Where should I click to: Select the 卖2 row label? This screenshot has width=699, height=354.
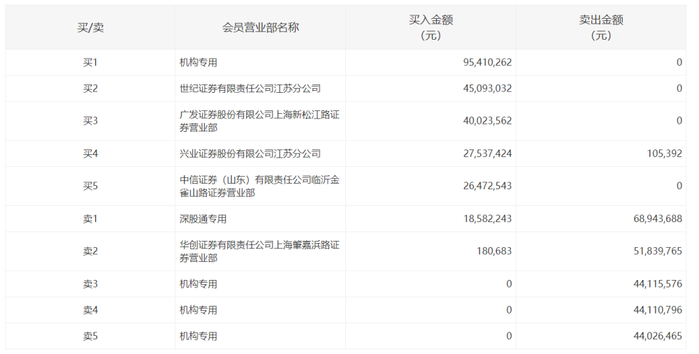pos(90,251)
